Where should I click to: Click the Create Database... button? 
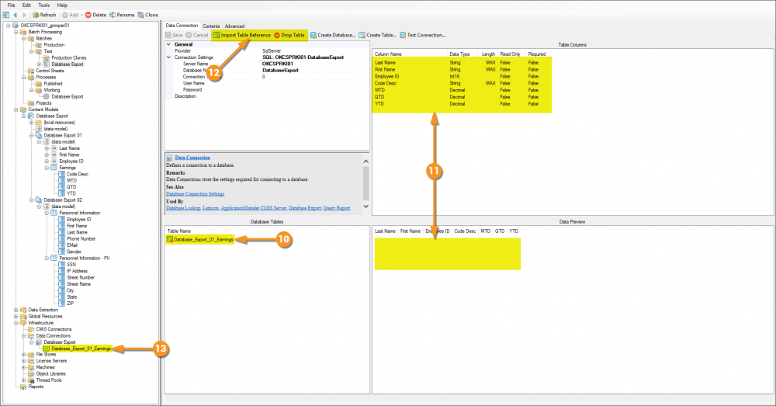coord(333,35)
